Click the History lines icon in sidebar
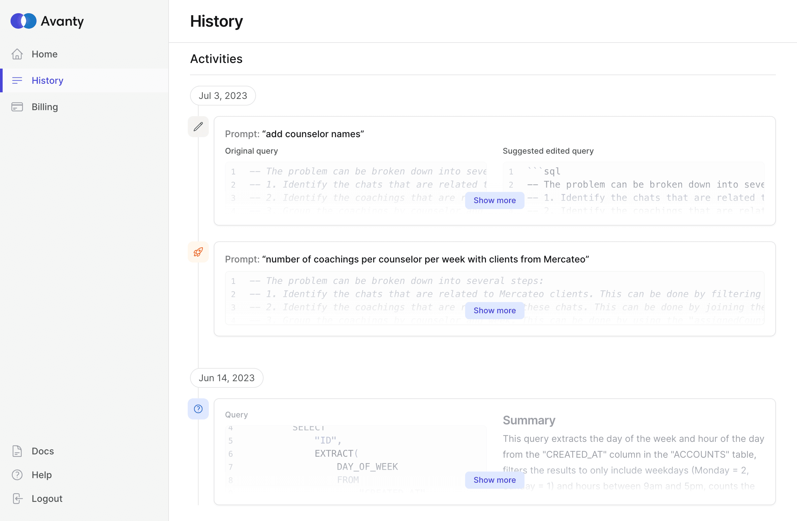The image size is (797, 521). [17, 80]
